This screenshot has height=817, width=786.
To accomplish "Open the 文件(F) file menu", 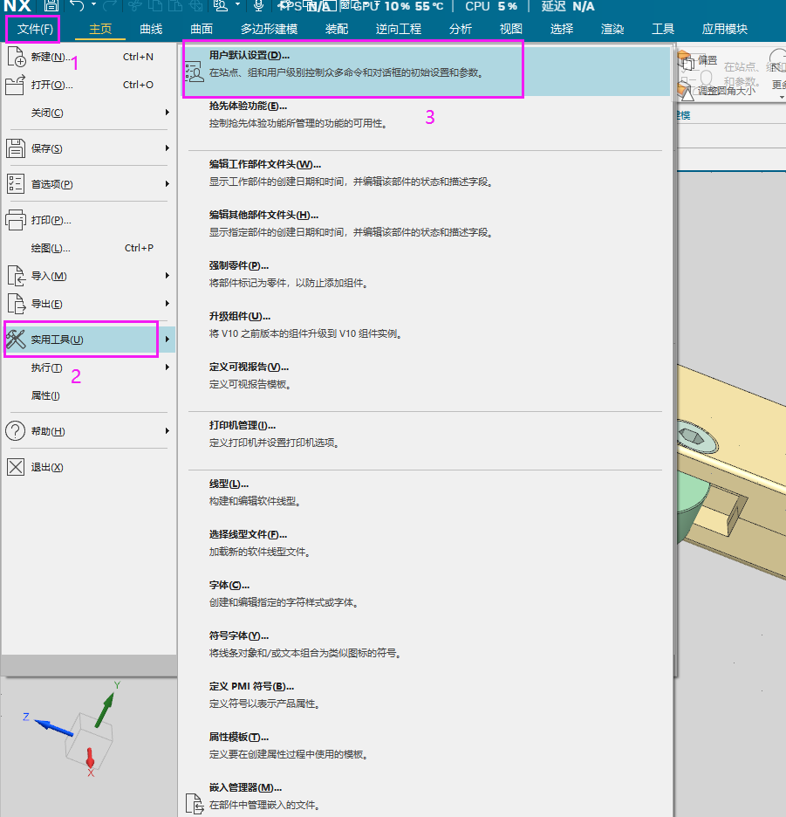I will (34, 29).
